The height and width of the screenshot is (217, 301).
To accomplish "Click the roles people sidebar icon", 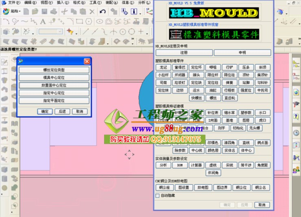I will tap(296, 170).
